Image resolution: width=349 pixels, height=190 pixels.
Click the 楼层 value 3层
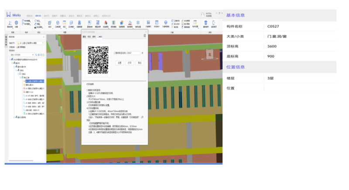tap(270, 78)
